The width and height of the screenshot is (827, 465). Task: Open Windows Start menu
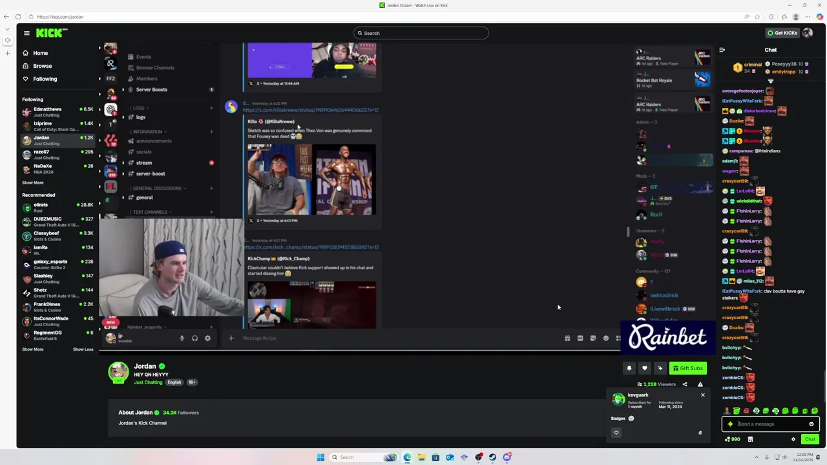point(320,457)
